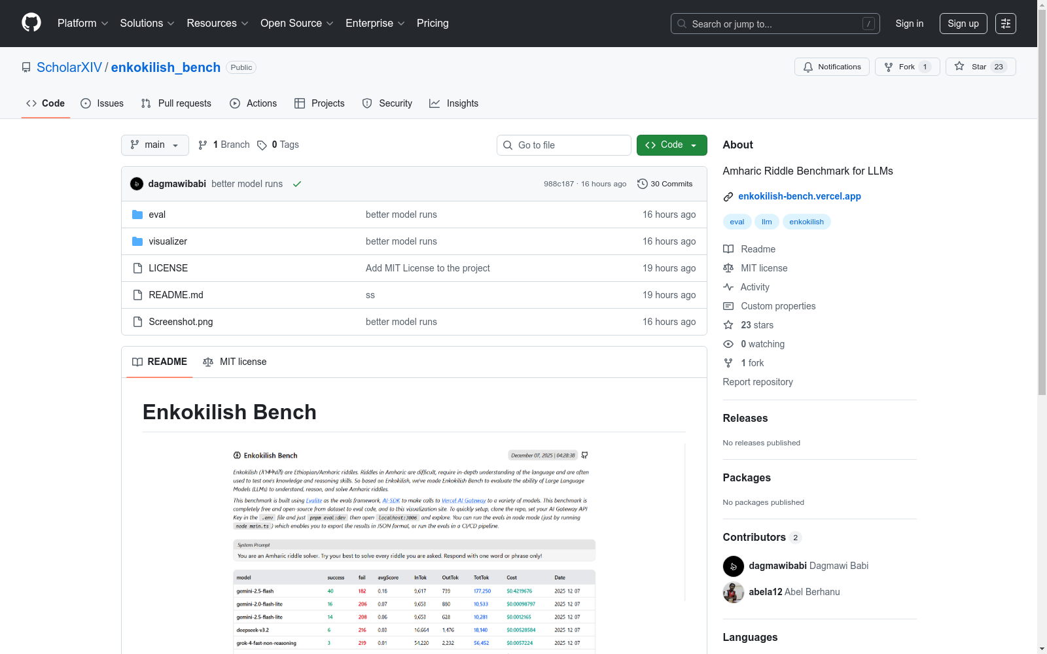Click the tag icon next to Tags

[x=262, y=145]
